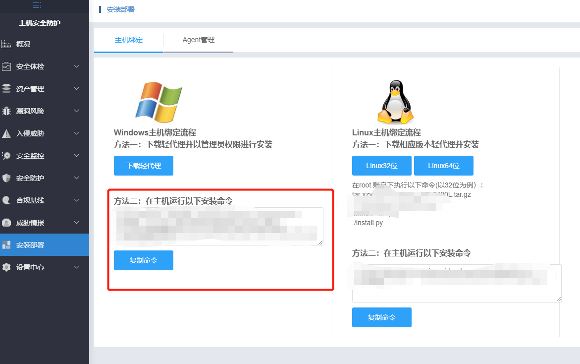Click the Linux penguin logo
The height and width of the screenshot is (364, 580).
pos(395,102)
